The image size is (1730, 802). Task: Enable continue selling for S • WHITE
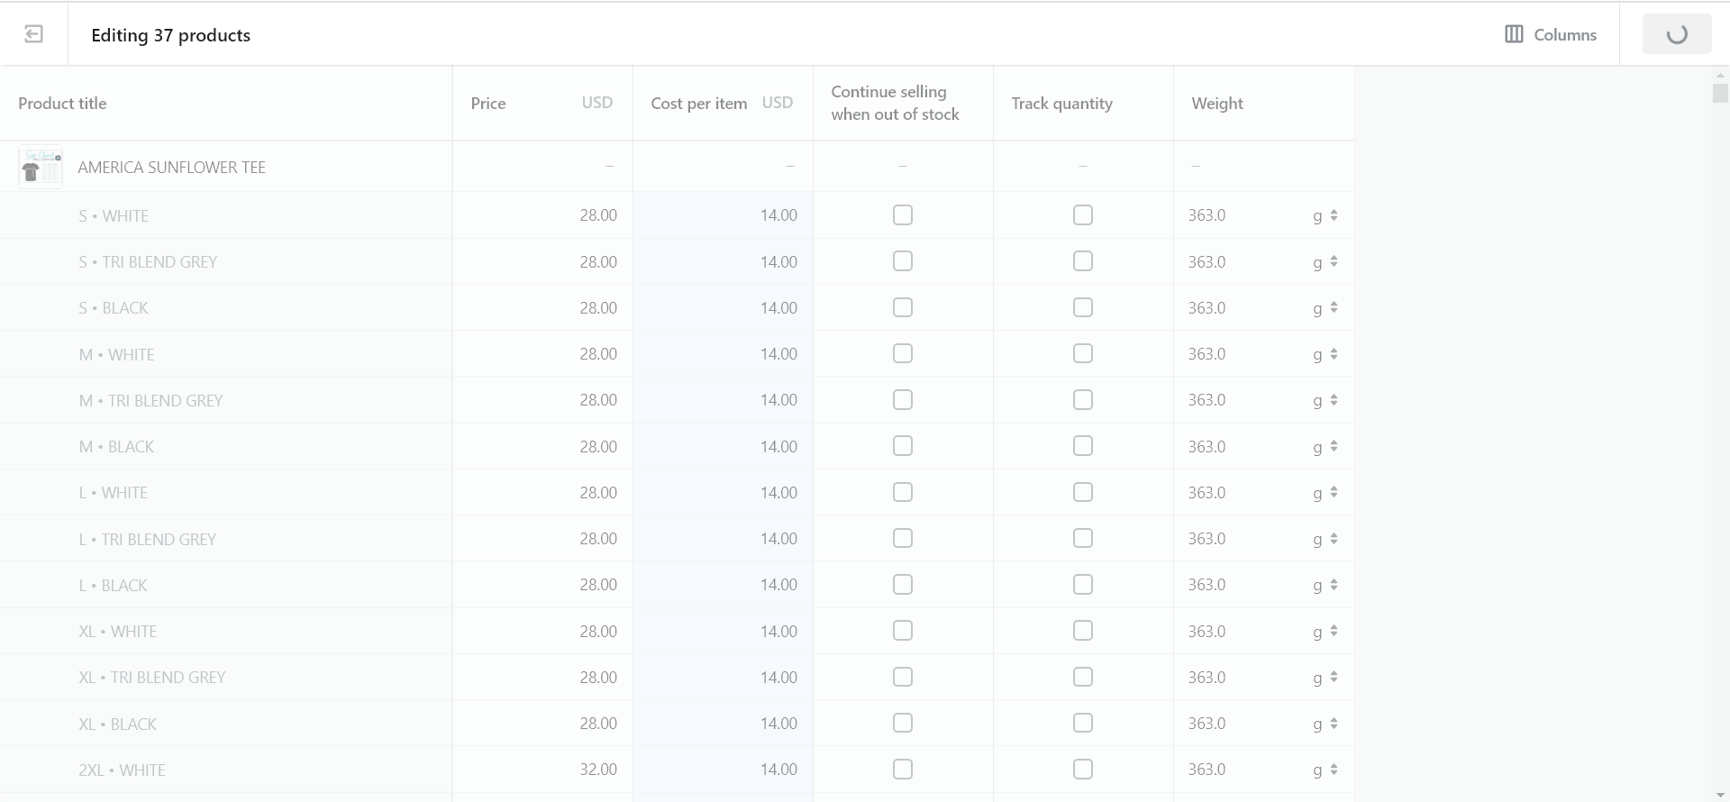point(902,215)
